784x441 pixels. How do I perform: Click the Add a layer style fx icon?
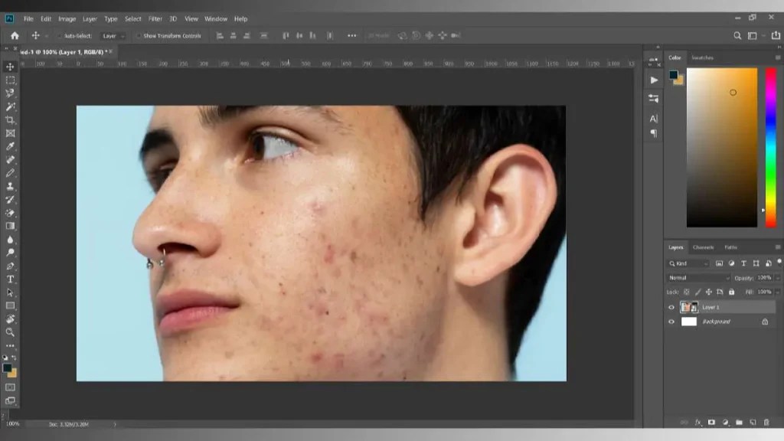699,422
